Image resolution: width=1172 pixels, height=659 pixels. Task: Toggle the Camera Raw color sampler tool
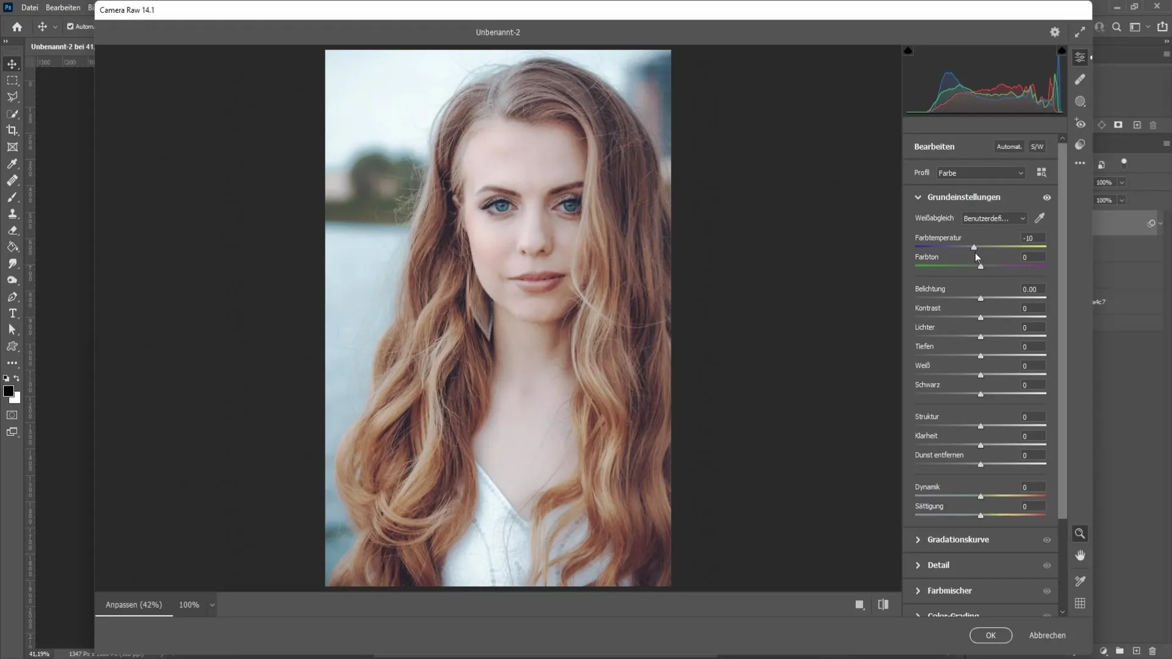pos(1080,581)
